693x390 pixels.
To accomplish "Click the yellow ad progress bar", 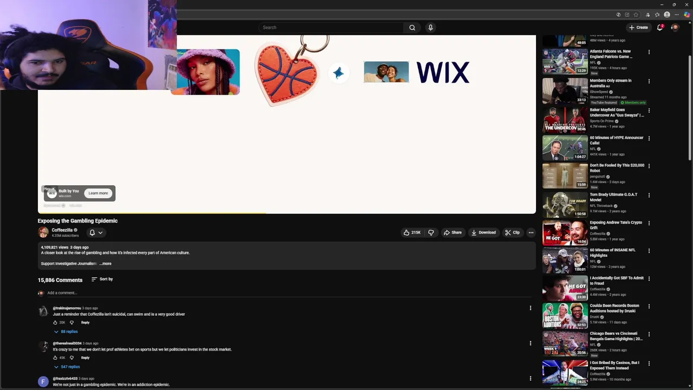I will (152, 213).
